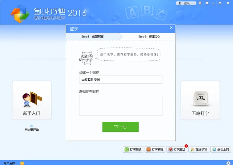Select the Step2 绑定QQ tab
Viewport: 233px width, 165px height.
point(149,36)
